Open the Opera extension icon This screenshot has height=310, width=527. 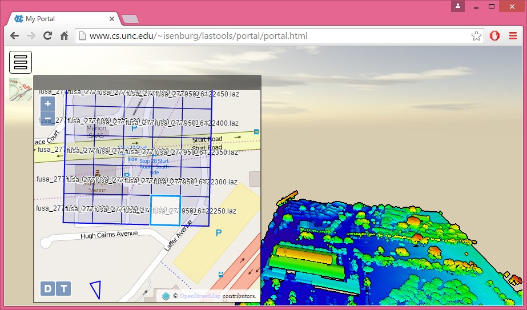[495, 36]
